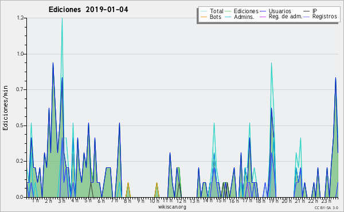Click the '1 h' x-axis label
This screenshot has width=344, height=212.
pos(36,201)
